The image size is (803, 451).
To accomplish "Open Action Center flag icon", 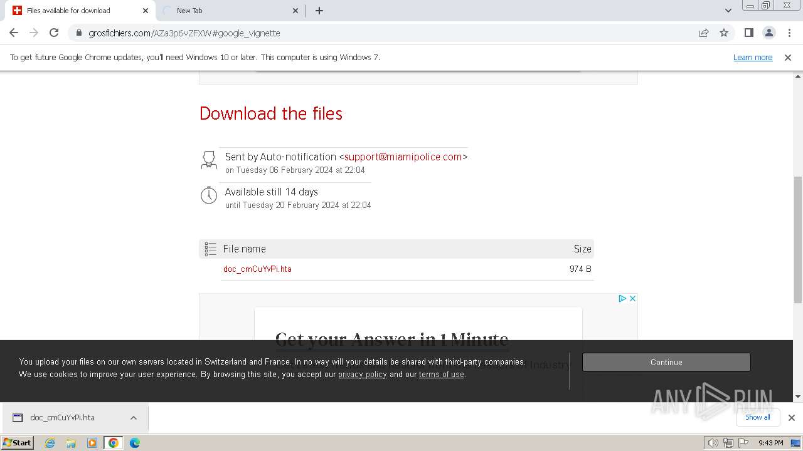I will [743, 443].
